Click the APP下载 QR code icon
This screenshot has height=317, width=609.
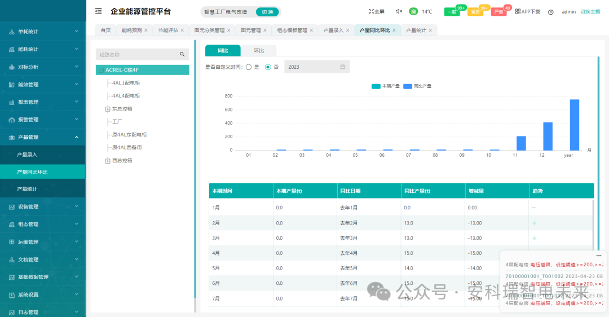(518, 11)
